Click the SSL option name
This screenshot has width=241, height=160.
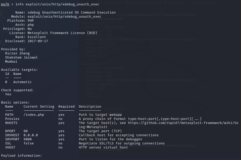click(x=8, y=143)
